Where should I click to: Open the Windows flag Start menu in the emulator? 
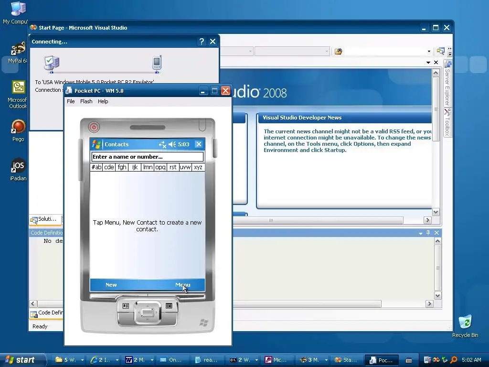(96, 144)
